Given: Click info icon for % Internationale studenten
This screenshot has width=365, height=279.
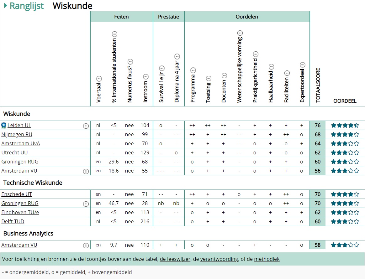Looking at the screenshot, I should click(114, 34).
